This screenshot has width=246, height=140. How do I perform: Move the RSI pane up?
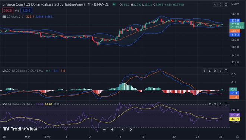click(210, 104)
